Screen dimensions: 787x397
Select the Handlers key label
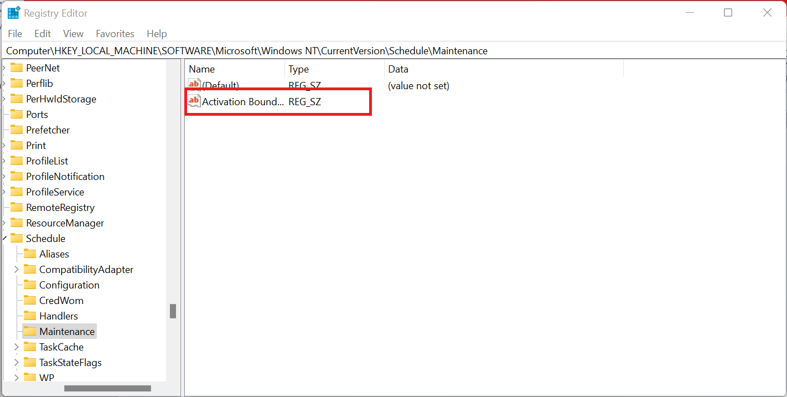pyautogui.click(x=59, y=316)
